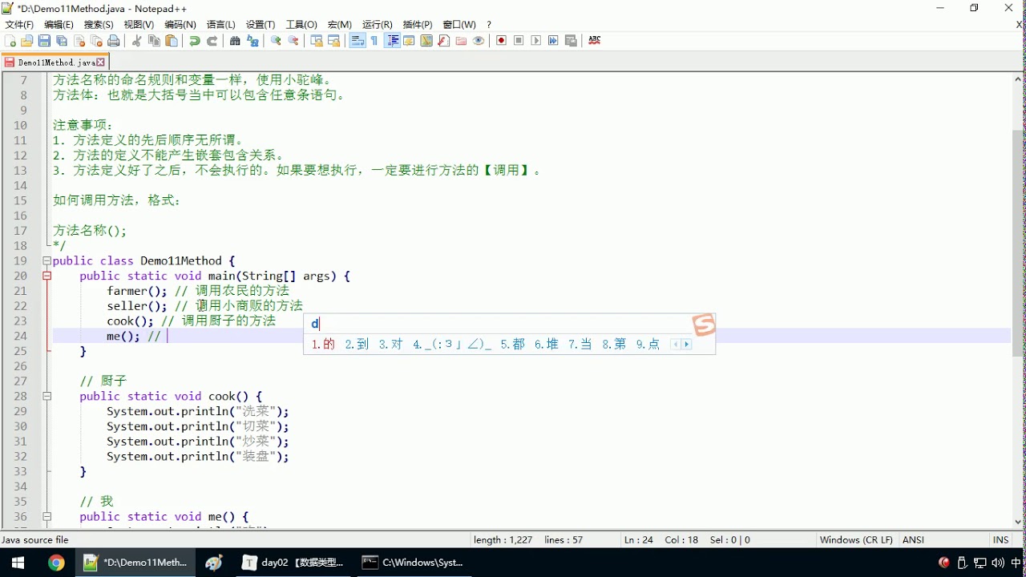Show next page of IME candidates
The width and height of the screenshot is (1026, 577).
[686, 345]
